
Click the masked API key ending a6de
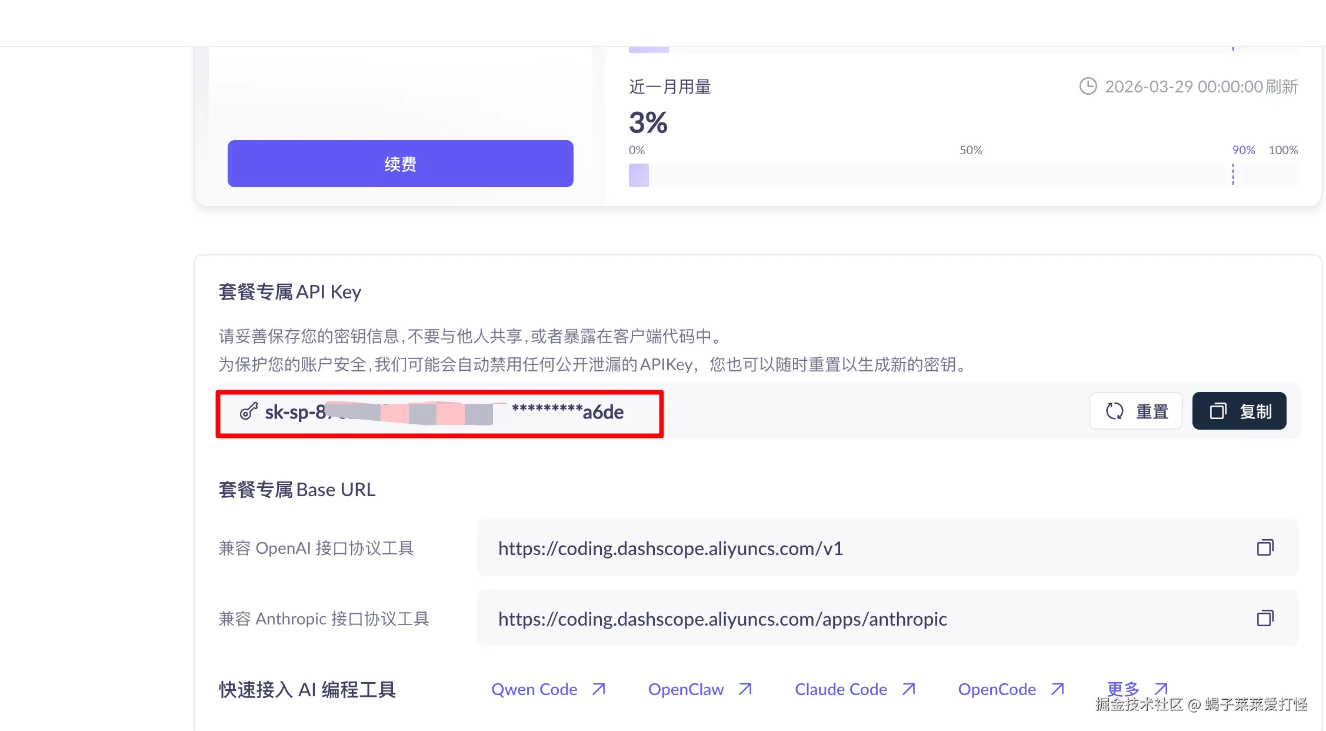444,412
